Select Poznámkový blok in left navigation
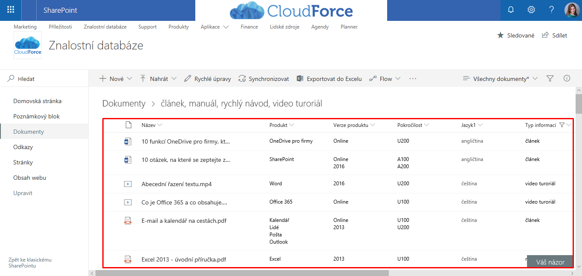This screenshot has height=276, width=582. pos(37,116)
